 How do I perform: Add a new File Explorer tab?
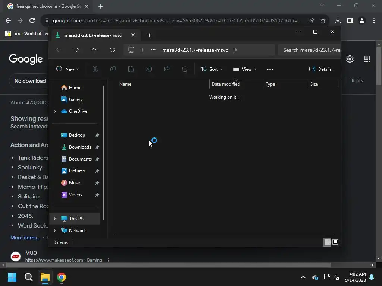coord(149,35)
